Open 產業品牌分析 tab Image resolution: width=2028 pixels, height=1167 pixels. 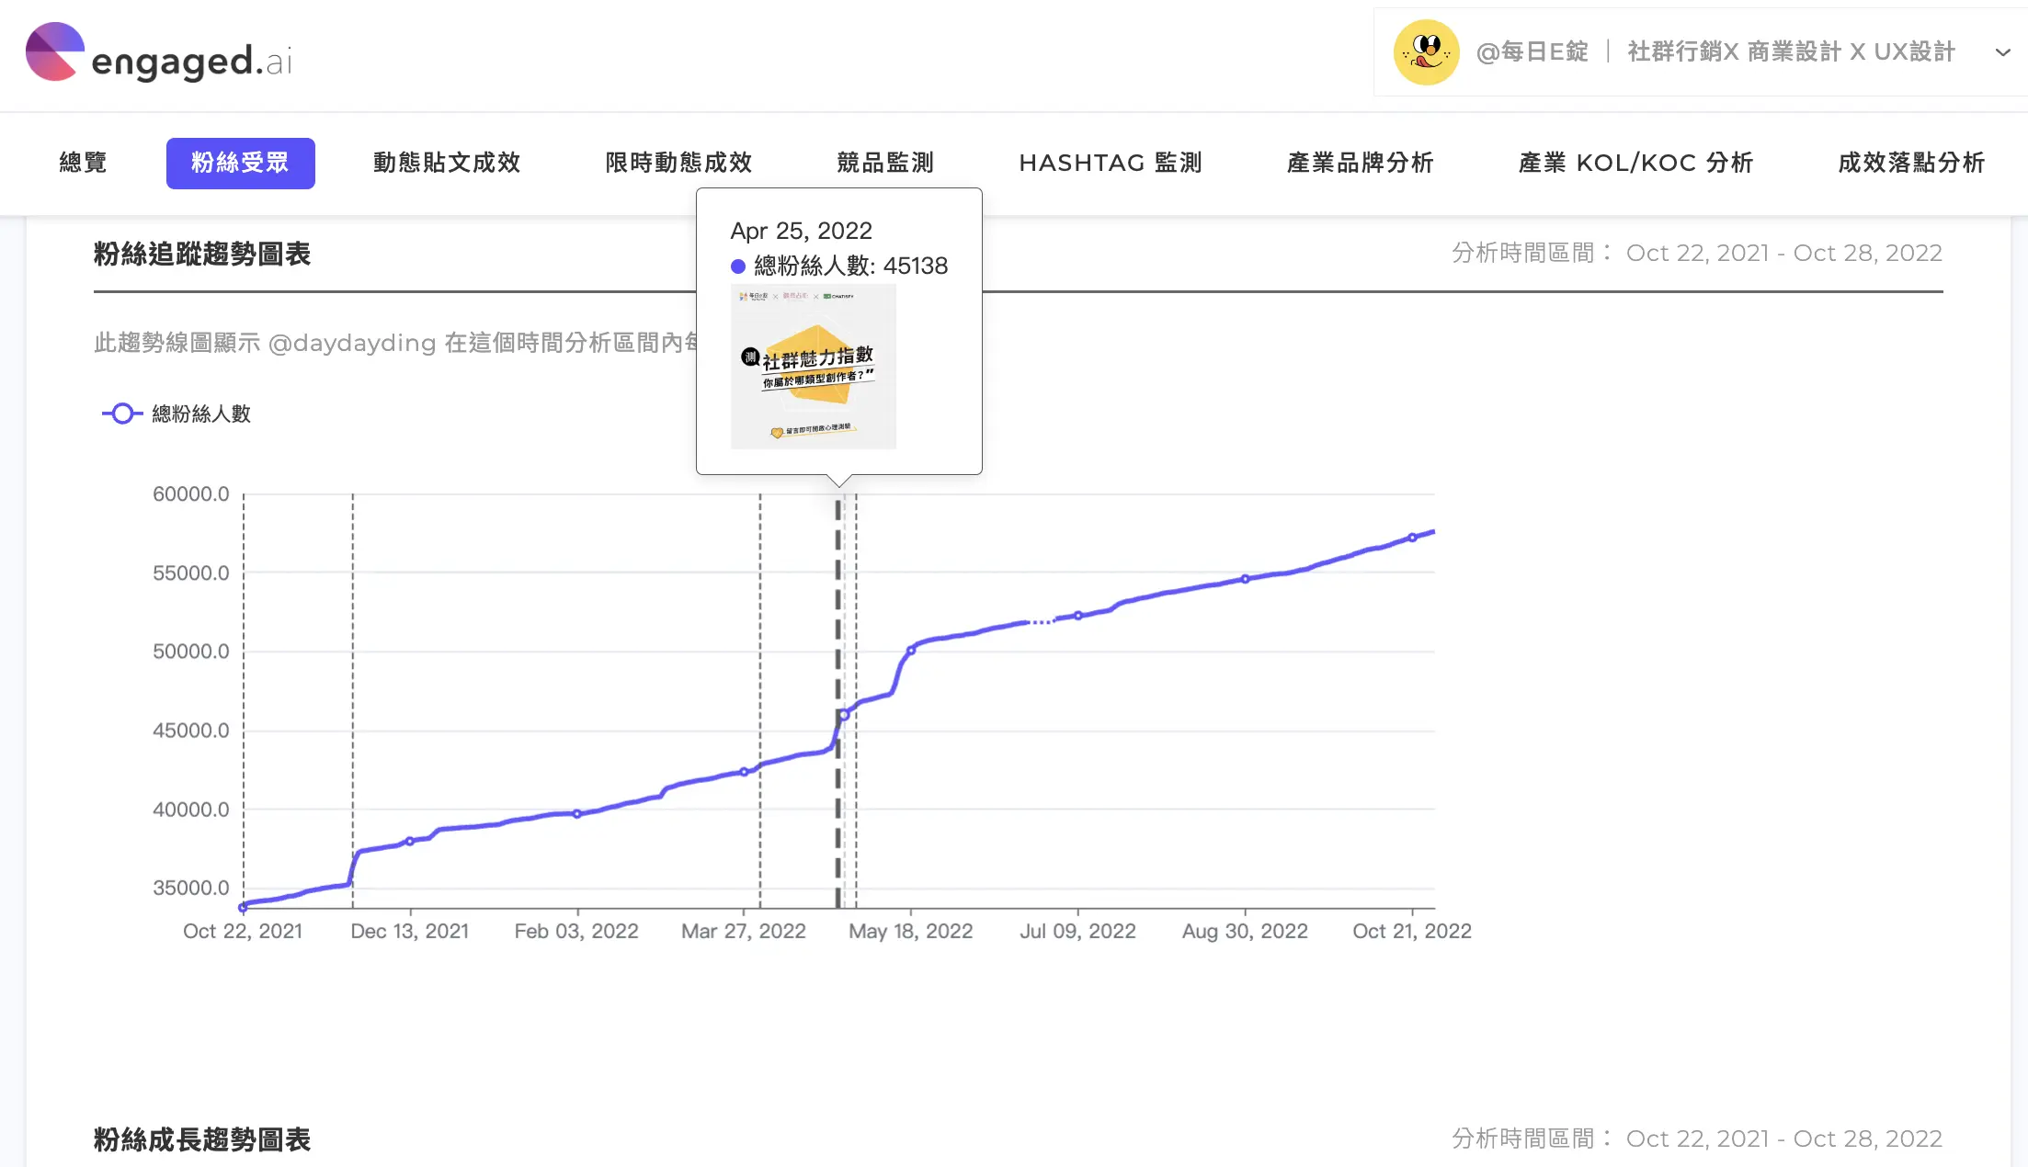tap(1360, 163)
